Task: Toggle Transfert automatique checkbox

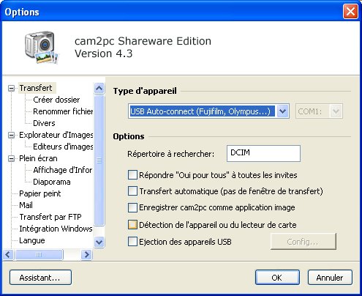Action: point(132,191)
